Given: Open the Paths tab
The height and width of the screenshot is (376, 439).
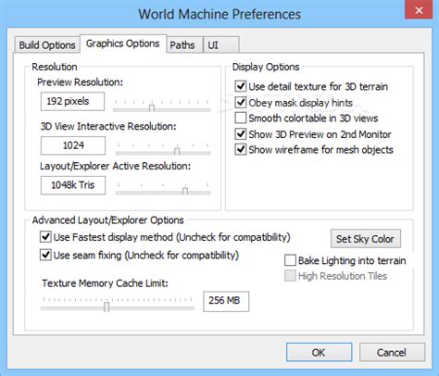Looking at the screenshot, I should (184, 45).
